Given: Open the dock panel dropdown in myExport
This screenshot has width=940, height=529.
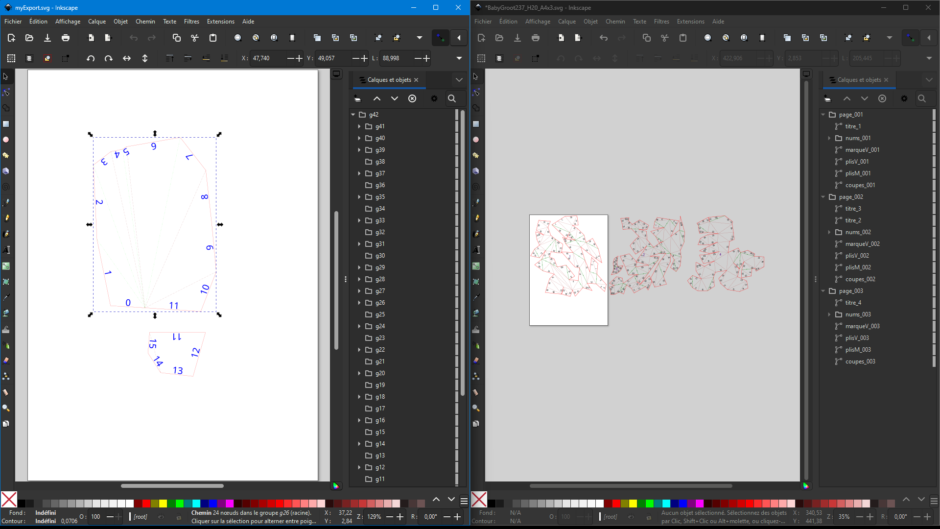Looking at the screenshot, I should [459, 80].
